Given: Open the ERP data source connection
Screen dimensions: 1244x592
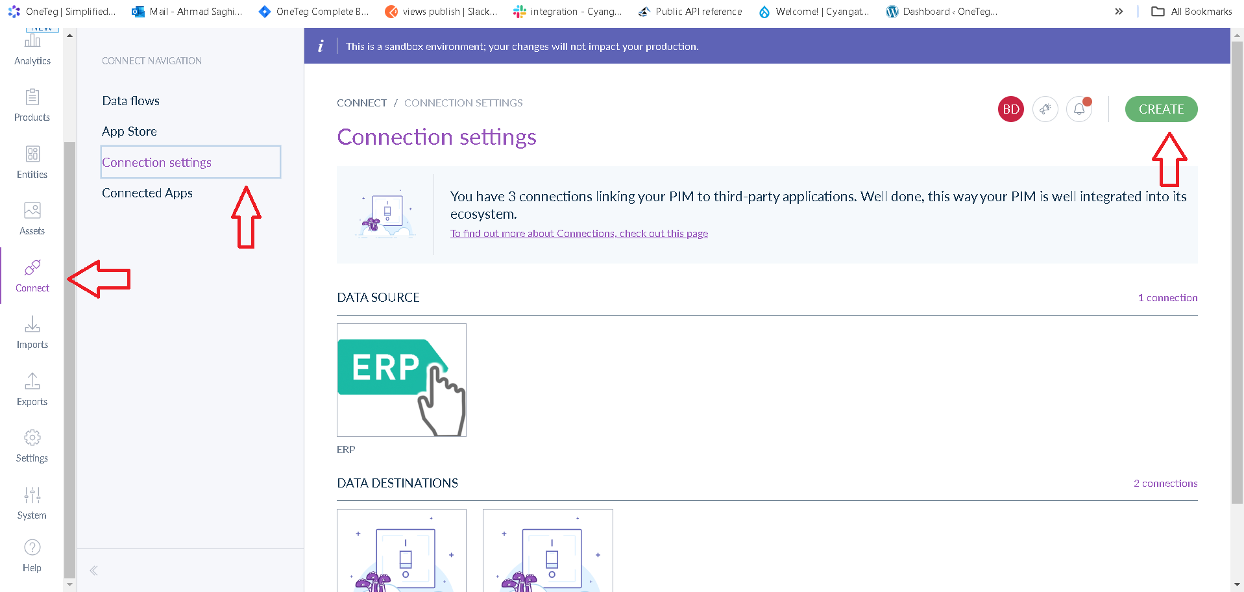Looking at the screenshot, I should 401,380.
